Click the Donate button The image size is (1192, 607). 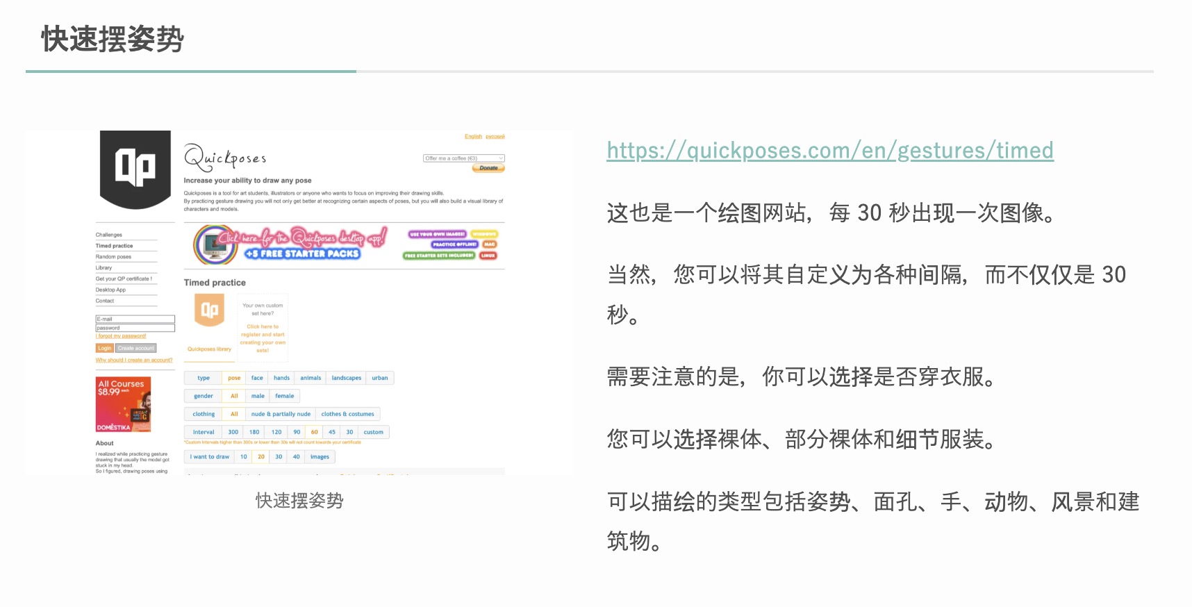488,168
